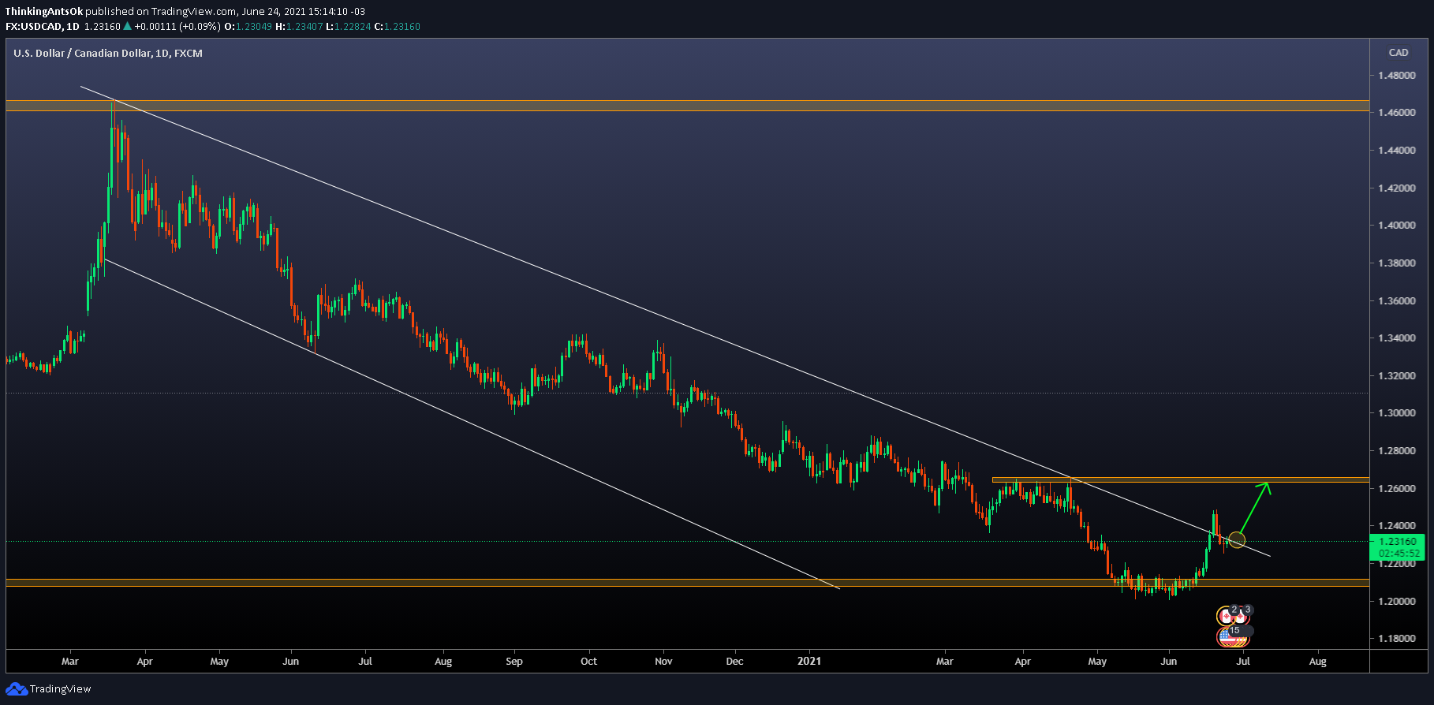The width and height of the screenshot is (1434, 705).
Task: Click the green current price label 1.23160
Action: tap(1398, 541)
